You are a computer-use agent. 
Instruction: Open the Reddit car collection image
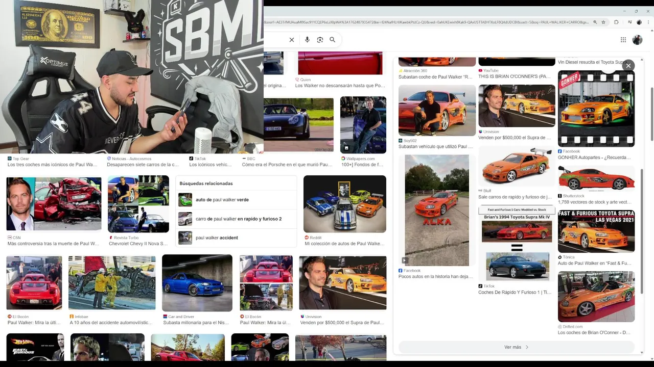tap(345, 204)
